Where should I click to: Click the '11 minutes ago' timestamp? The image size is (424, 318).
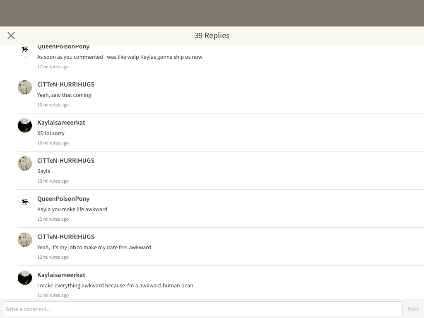pyautogui.click(x=53, y=295)
